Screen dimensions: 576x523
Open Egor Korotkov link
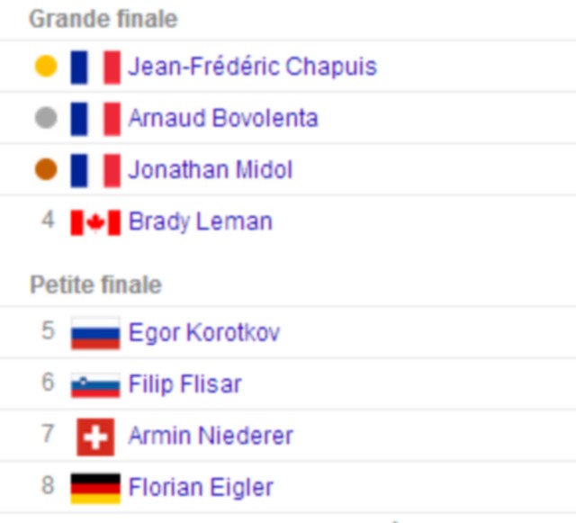click(x=204, y=333)
